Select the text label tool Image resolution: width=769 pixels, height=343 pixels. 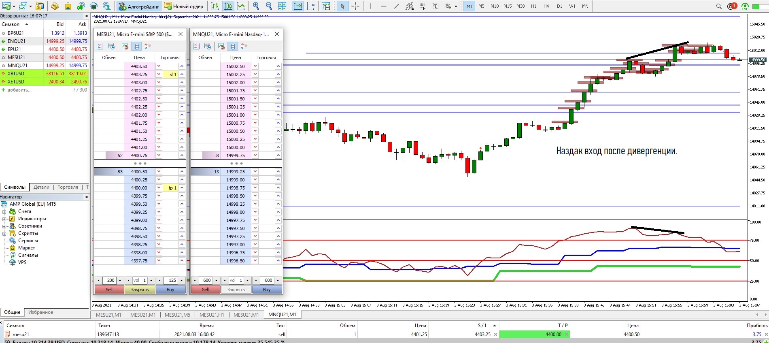435,6
